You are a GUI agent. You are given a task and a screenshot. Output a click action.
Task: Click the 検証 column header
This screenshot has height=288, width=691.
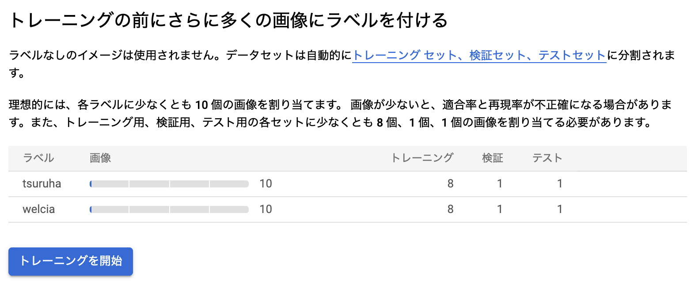(x=492, y=158)
